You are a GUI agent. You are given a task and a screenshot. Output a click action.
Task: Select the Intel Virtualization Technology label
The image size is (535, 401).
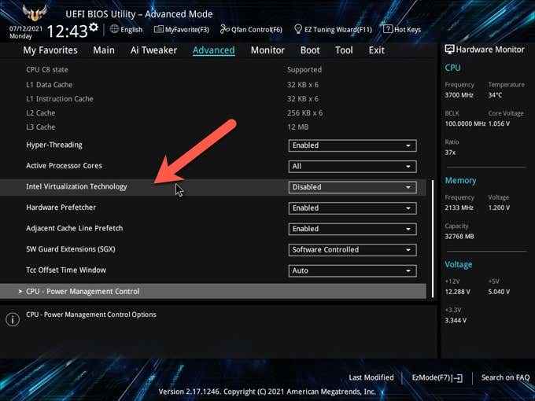click(x=76, y=186)
